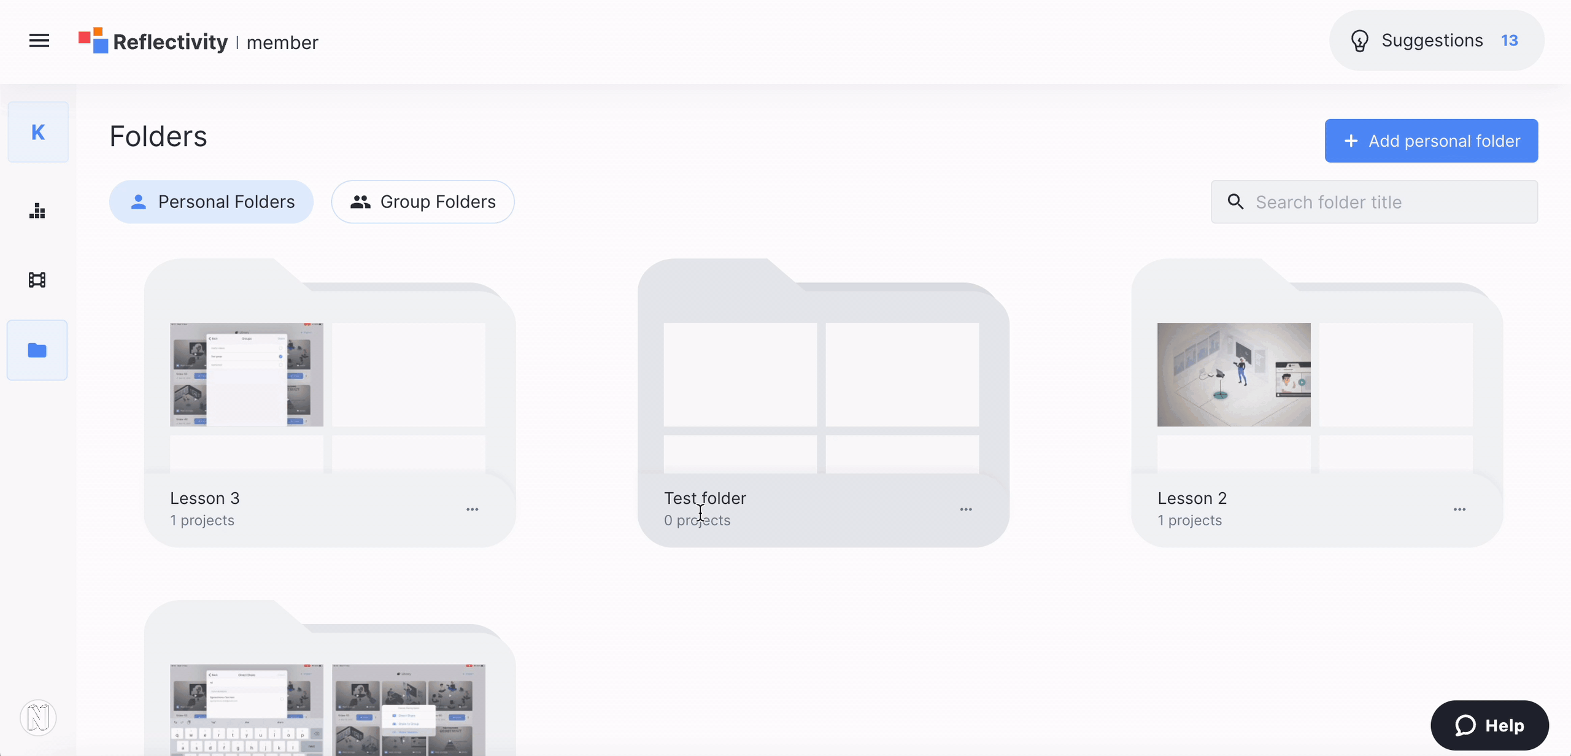
Task: Click the folder icon in sidebar
Action: coord(37,349)
